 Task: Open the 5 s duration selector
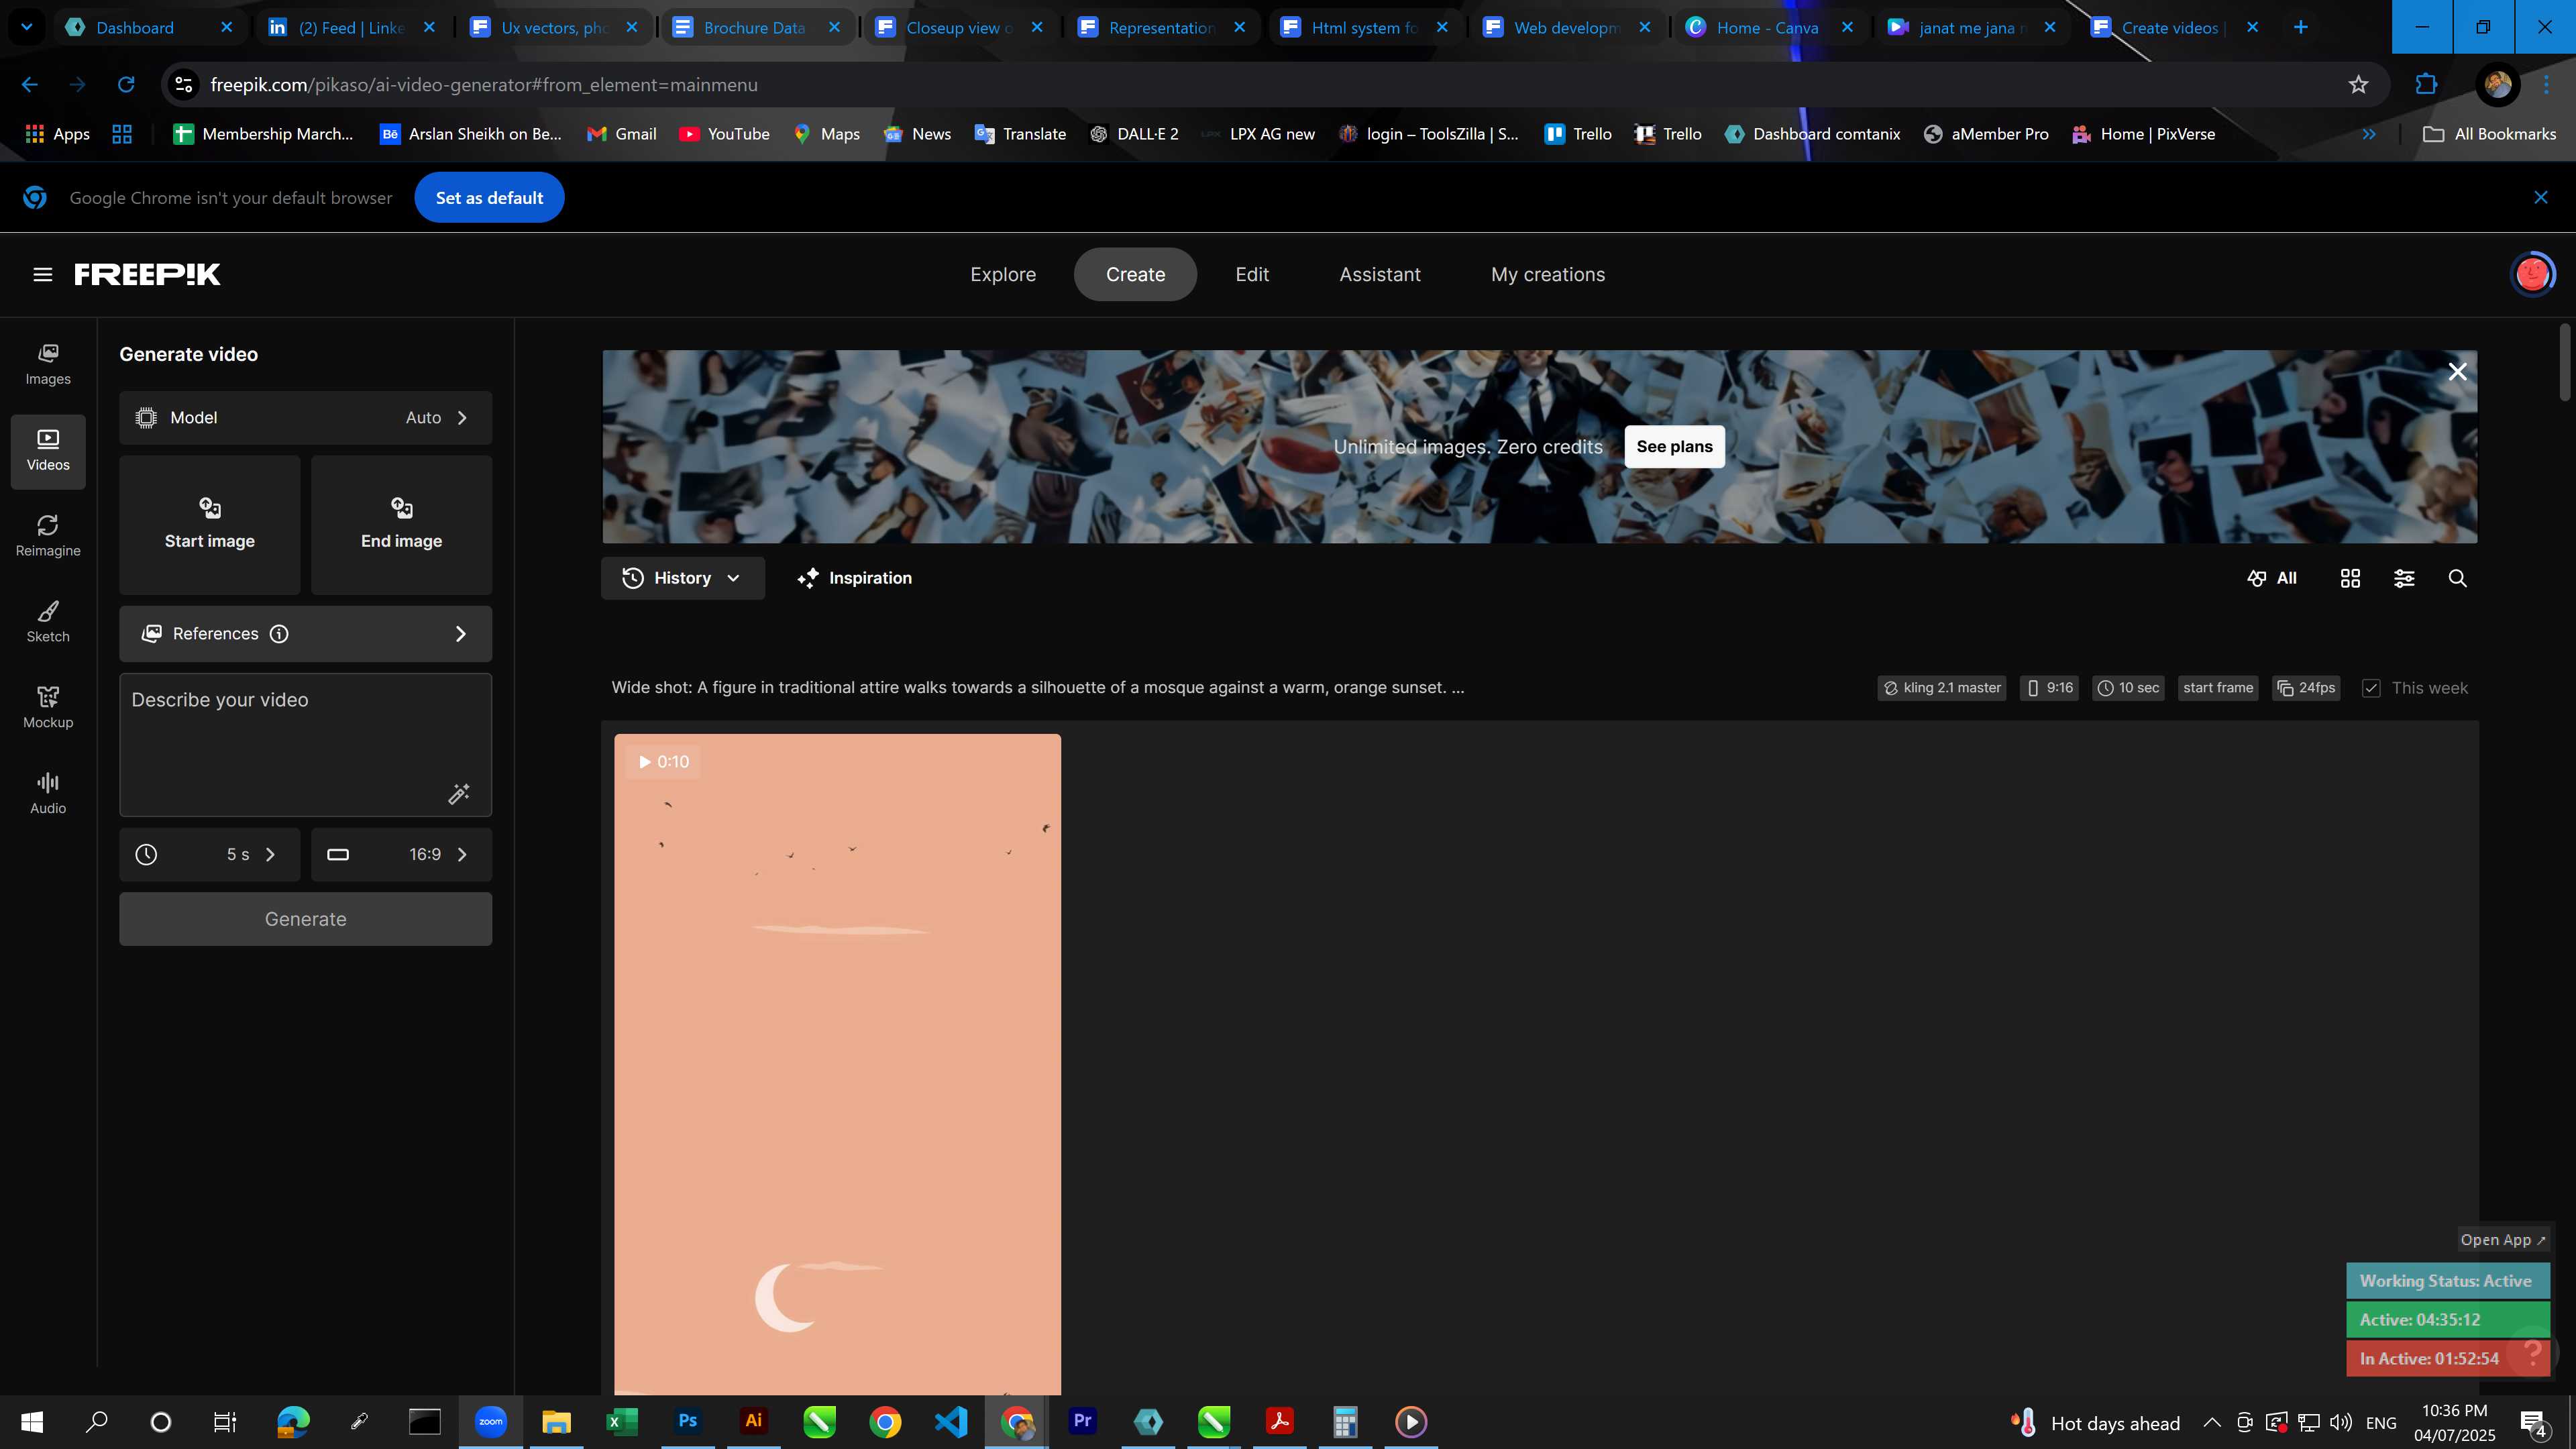pos(209,854)
